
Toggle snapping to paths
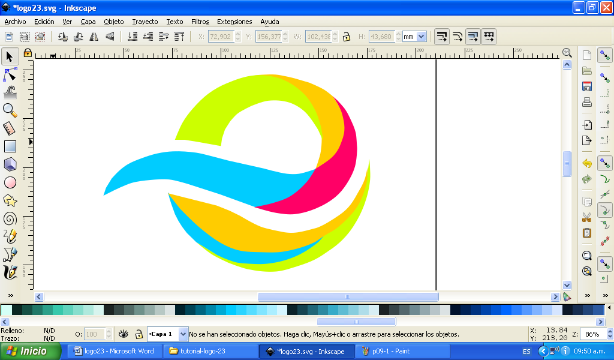(x=605, y=179)
